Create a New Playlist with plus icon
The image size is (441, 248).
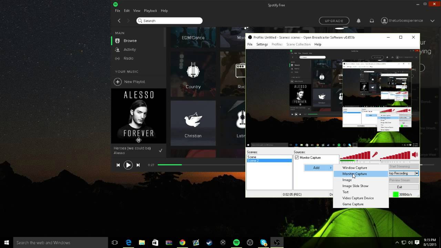click(118, 82)
